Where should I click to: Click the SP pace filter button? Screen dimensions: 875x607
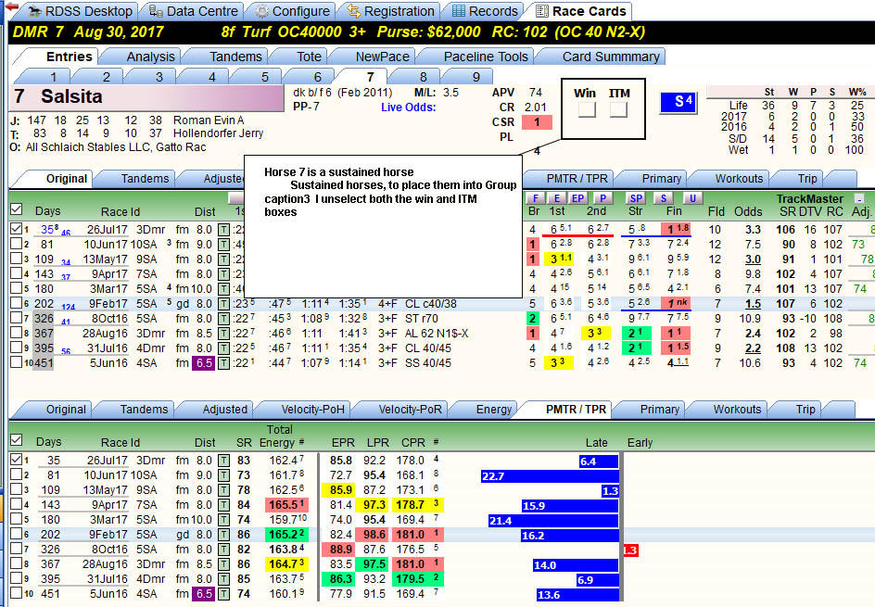[x=636, y=198]
